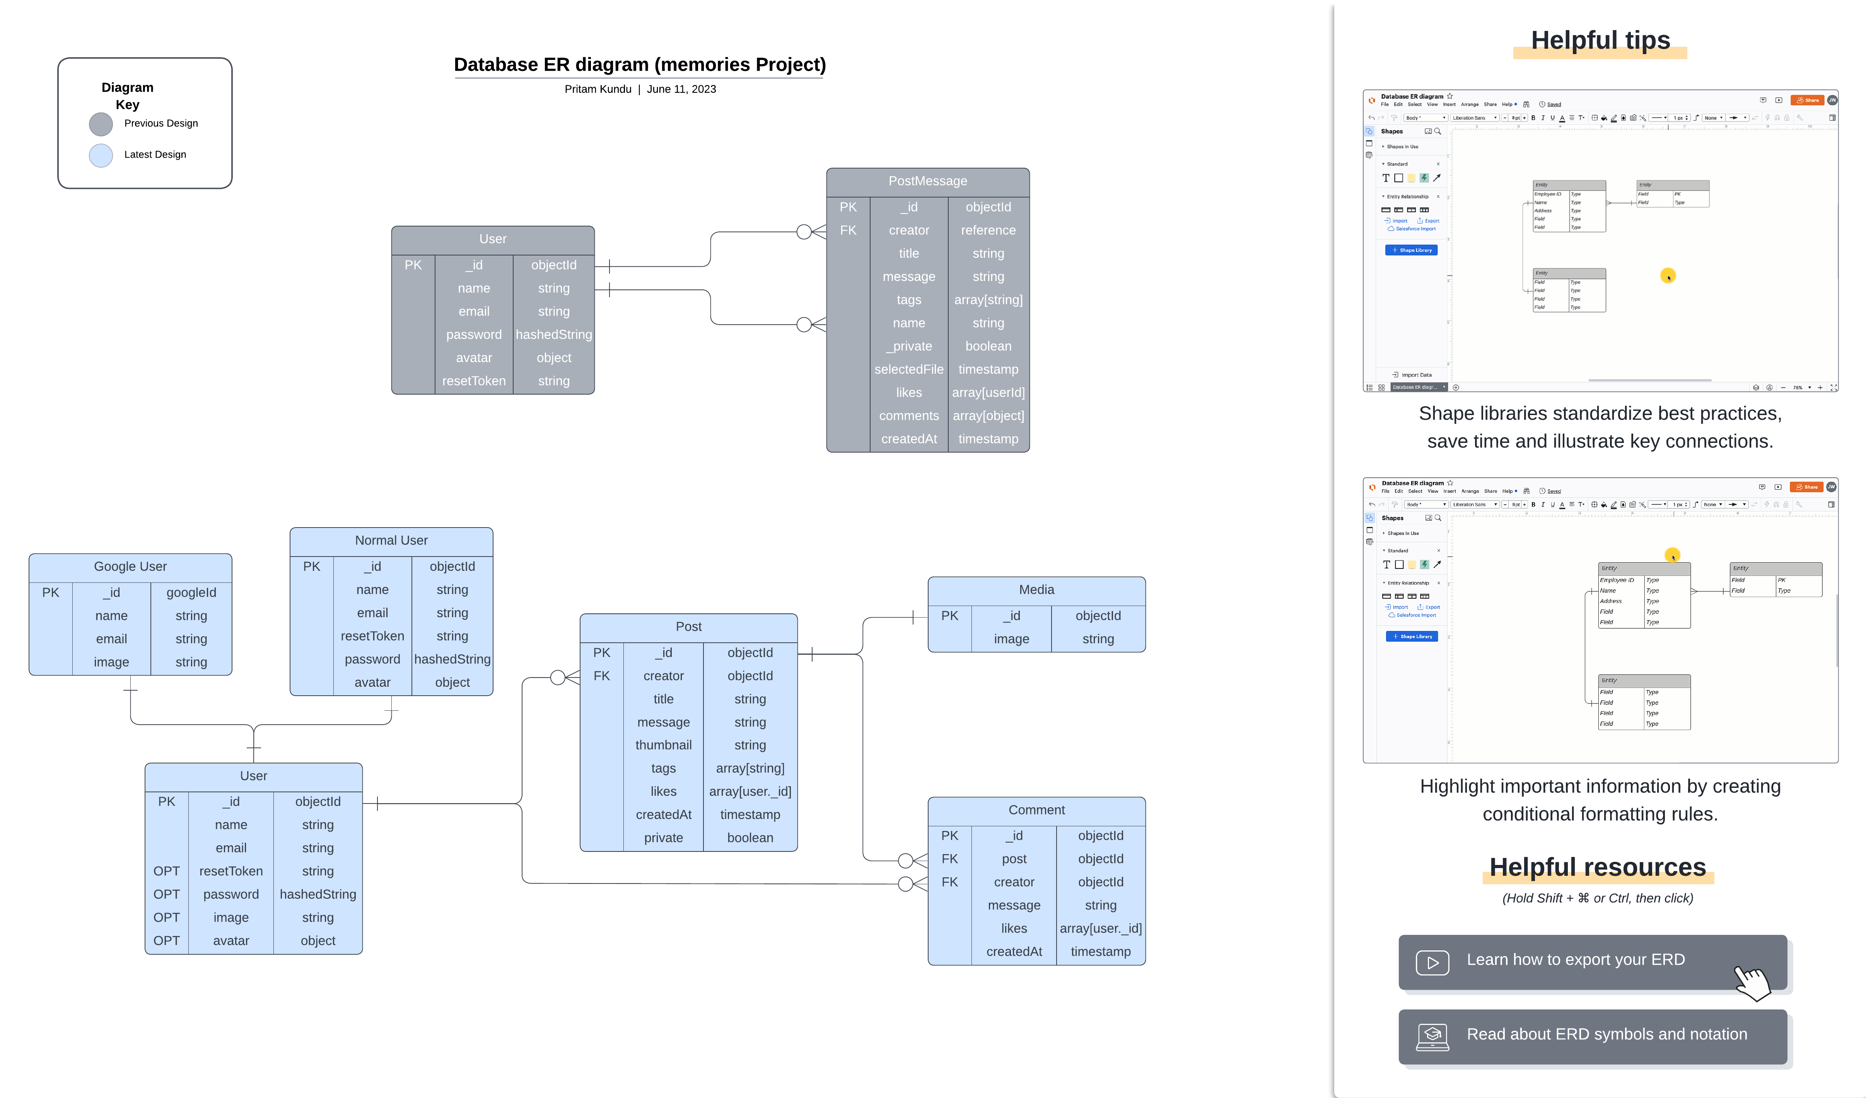This screenshot has width=1866, height=1098.
Task: Click the undo arrow in the toolbar
Action: [1371, 117]
